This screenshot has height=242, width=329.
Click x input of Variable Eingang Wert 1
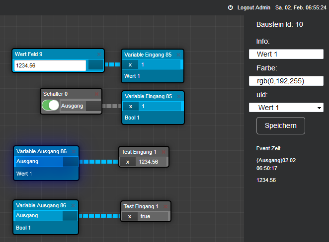[130, 64]
